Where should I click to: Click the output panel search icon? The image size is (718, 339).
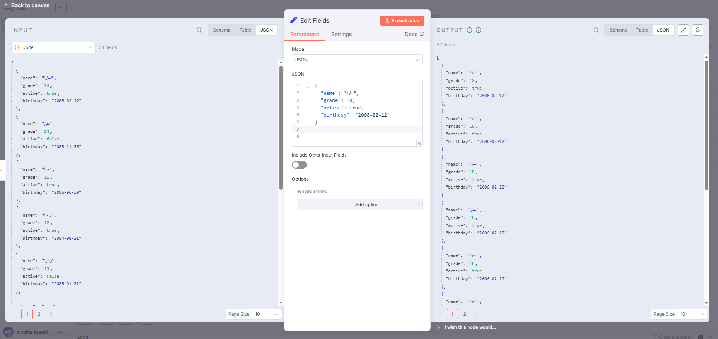(x=596, y=30)
